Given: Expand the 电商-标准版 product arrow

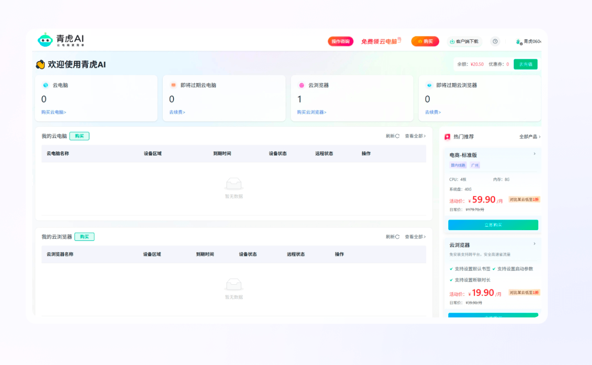Looking at the screenshot, I should [534, 154].
